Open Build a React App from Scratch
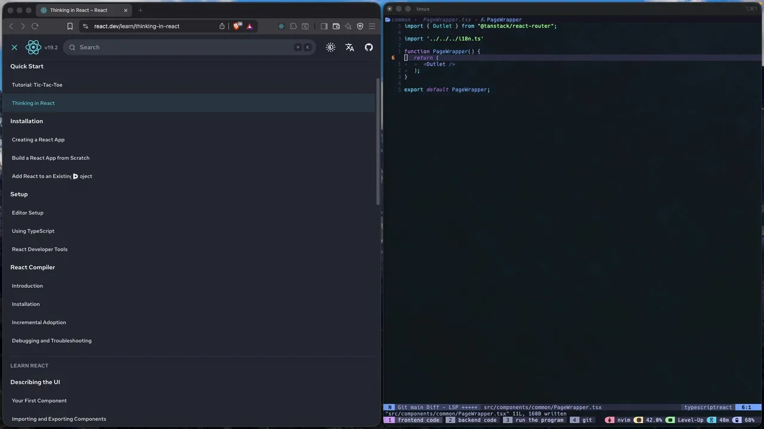The width and height of the screenshot is (764, 429). tap(51, 158)
